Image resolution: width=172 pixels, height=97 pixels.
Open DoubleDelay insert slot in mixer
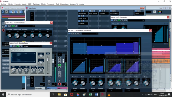click(x=83, y=13)
